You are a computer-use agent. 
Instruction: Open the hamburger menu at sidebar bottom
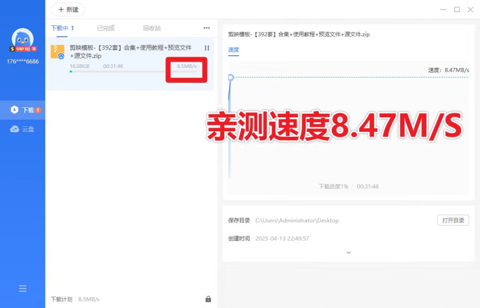[x=22, y=289]
